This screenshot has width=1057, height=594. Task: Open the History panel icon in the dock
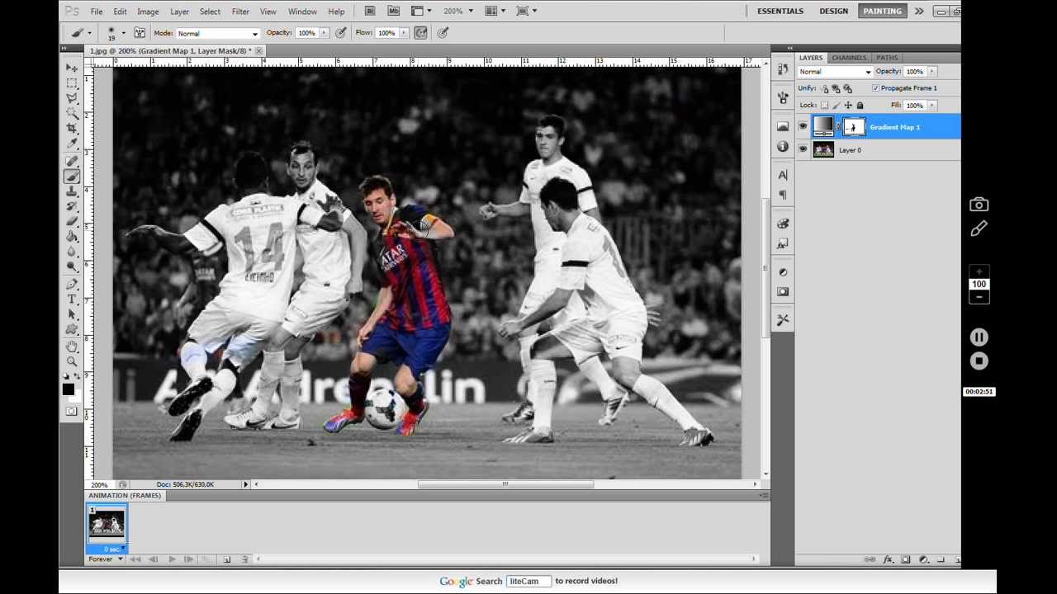click(783, 69)
